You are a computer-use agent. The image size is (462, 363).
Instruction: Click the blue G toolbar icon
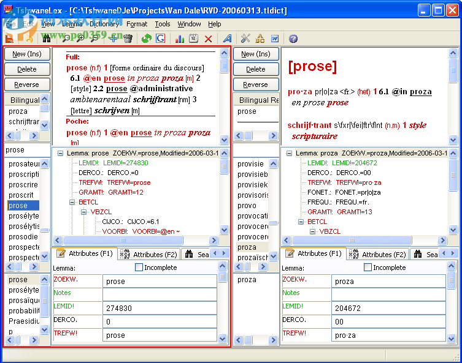point(161,39)
